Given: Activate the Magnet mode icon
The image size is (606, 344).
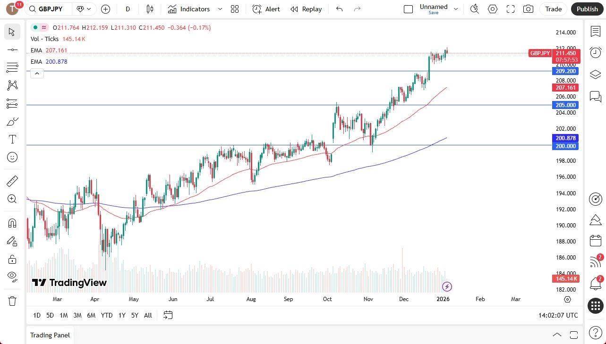Looking at the screenshot, I should click(12, 223).
